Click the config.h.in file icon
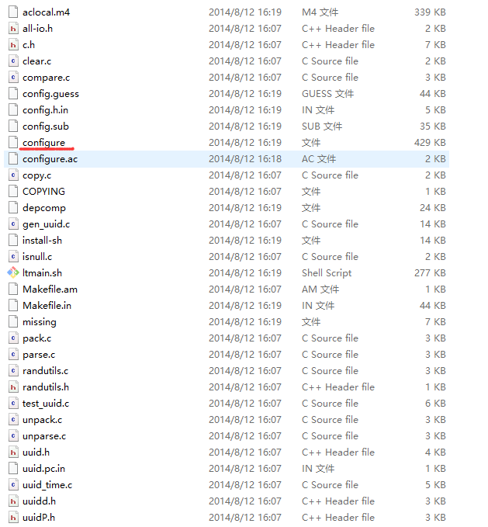This screenshot has width=488, height=527. tap(13, 110)
